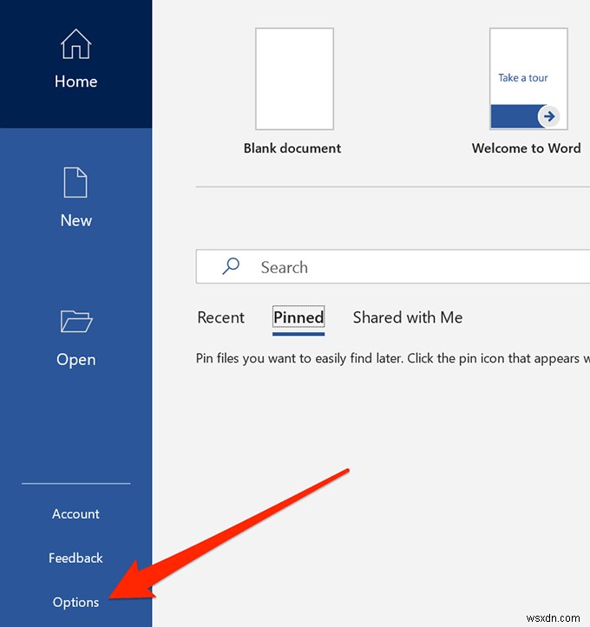Click the 'Pin files you want' hint text
Viewport: 590px width, 627px height.
tap(393, 358)
